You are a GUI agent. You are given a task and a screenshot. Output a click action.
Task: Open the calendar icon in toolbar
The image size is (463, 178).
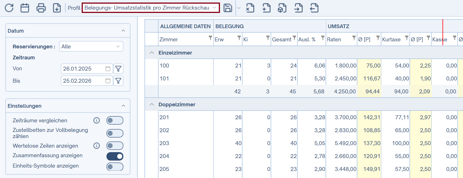coord(25,8)
